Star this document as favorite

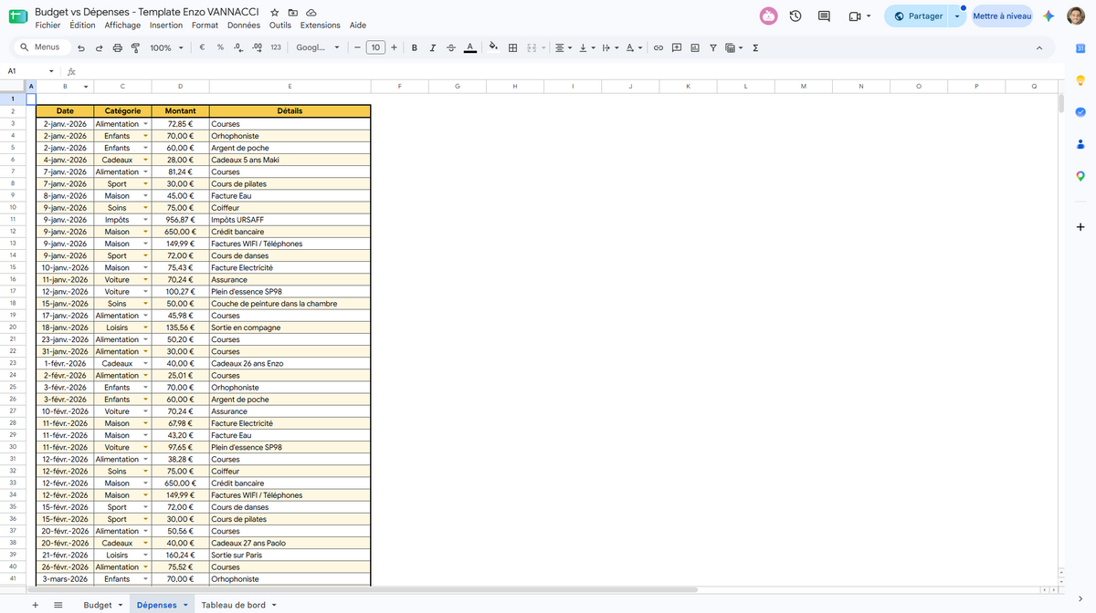point(275,12)
